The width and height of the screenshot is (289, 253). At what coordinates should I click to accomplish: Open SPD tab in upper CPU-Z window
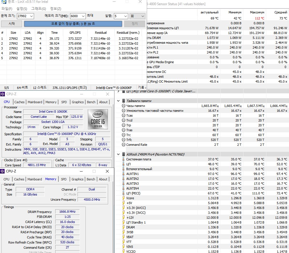(x=64, y=102)
